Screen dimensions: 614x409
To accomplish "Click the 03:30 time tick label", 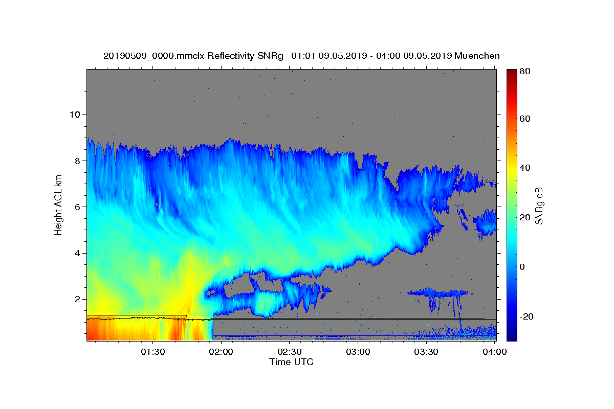I will point(426,352).
